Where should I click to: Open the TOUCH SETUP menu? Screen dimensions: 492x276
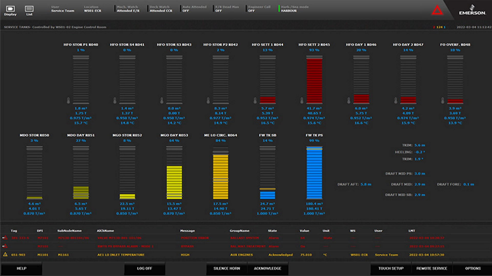pyautogui.click(x=391, y=268)
